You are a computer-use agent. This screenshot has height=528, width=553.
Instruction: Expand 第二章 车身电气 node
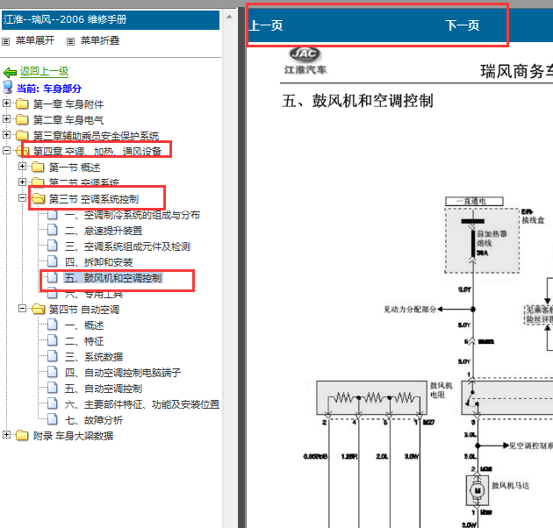(x=6, y=119)
